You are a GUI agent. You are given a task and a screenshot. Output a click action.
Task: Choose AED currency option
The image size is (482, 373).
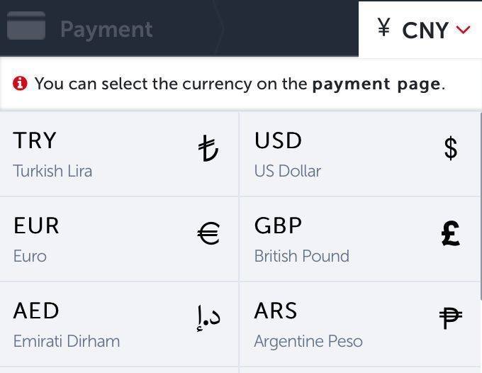click(119, 324)
